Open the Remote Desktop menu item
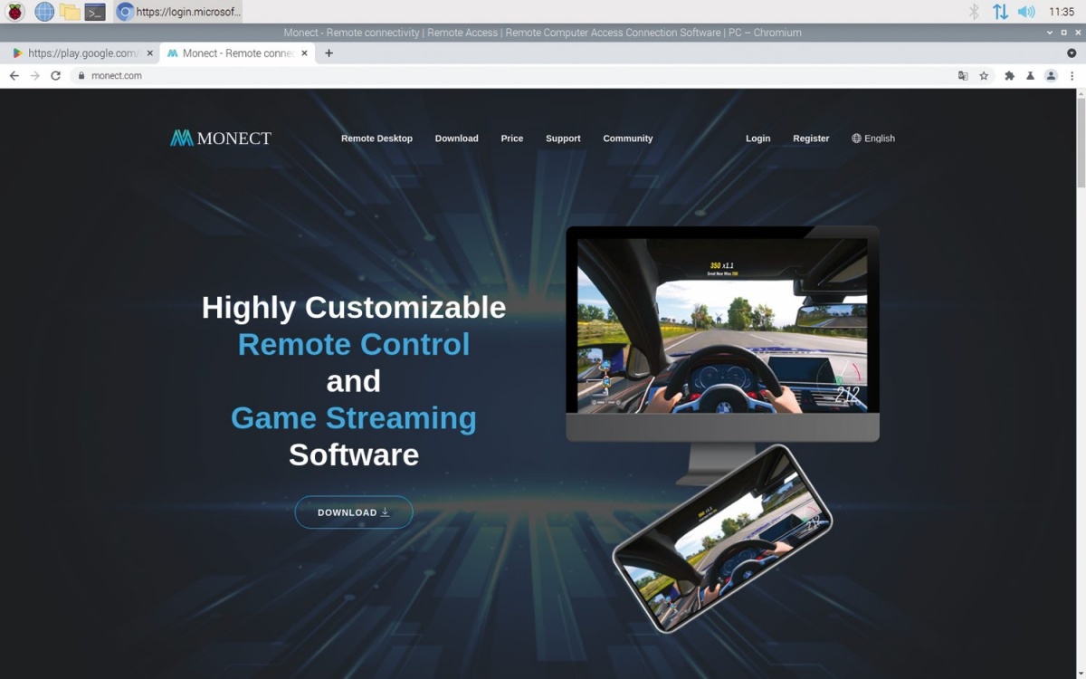Viewport: 1086px width, 679px height. (x=376, y=139)
